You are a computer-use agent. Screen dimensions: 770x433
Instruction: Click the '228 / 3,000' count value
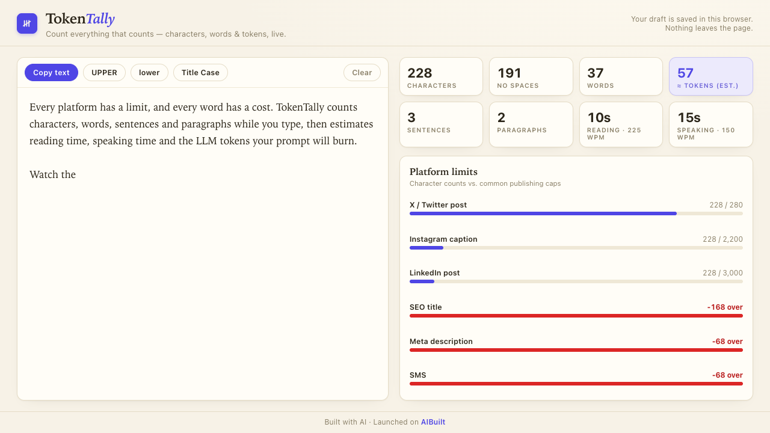coord(722,273)
